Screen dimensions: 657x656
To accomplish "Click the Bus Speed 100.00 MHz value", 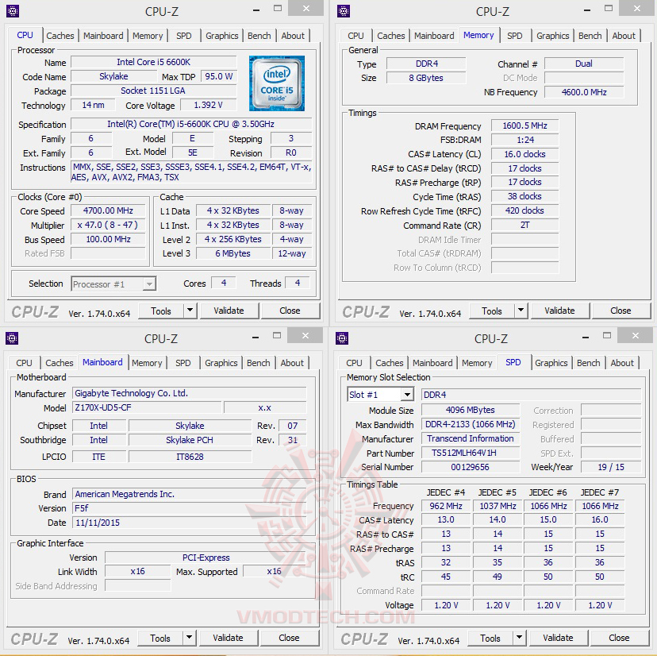I will click(108, 239).
